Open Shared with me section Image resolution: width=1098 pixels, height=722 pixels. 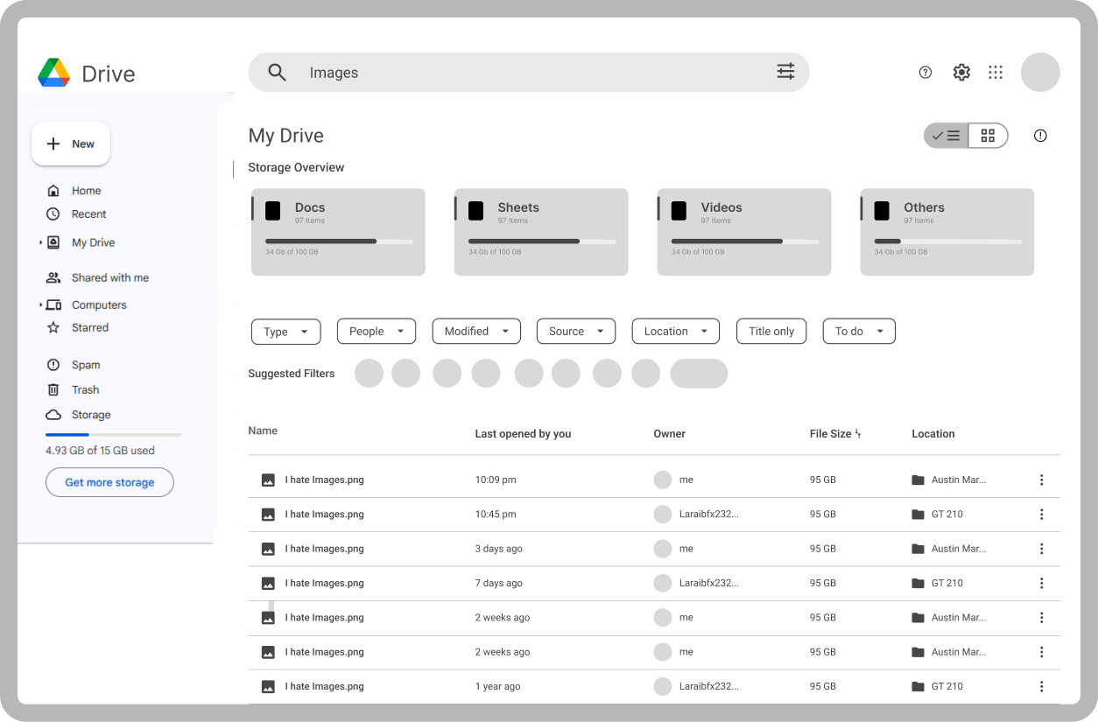(x=110, y=277)
